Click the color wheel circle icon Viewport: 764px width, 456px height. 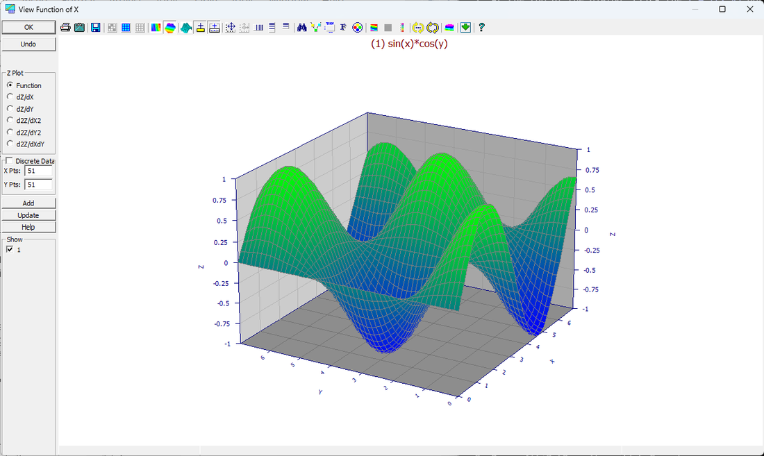357,28
